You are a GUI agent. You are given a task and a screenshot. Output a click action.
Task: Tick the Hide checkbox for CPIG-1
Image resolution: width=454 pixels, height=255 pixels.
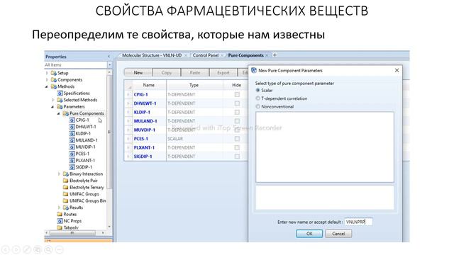click(x=237, y=94)
